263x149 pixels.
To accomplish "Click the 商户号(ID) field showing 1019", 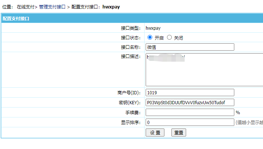I will coord(190,92).
